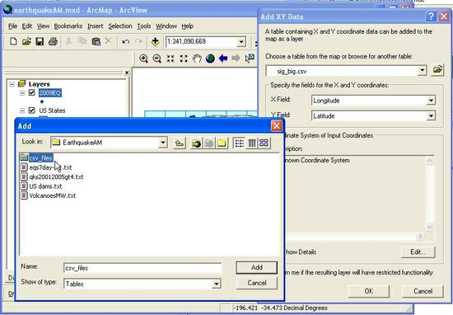Viewport: 453px width, 315px height.
Task: Open the Insert menu
Action: (x=96, y=26)
